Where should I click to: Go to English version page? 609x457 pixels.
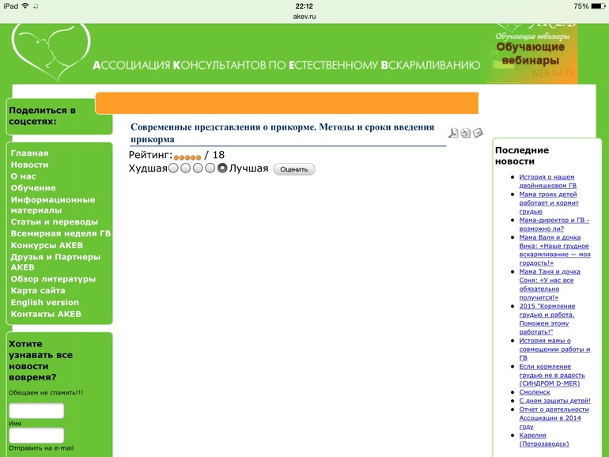coord(44,303)
